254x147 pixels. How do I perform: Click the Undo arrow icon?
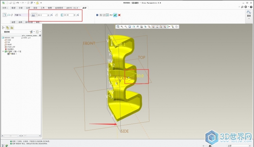click(x=17, y=3)
